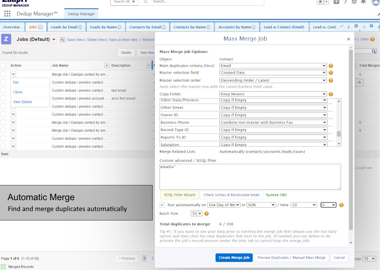Image resolution: width=380 pixels, height=270 pixels.
Task: Open the Salesforce Setup gear icon
Action: coord(354,2)
